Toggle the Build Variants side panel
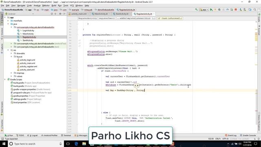Viewport: 261px width, 147px height. (2, 109)
